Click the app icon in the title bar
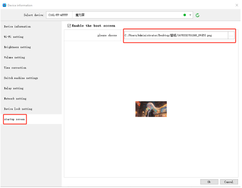This screenshot has width=242, height=188. click(4, 5)
